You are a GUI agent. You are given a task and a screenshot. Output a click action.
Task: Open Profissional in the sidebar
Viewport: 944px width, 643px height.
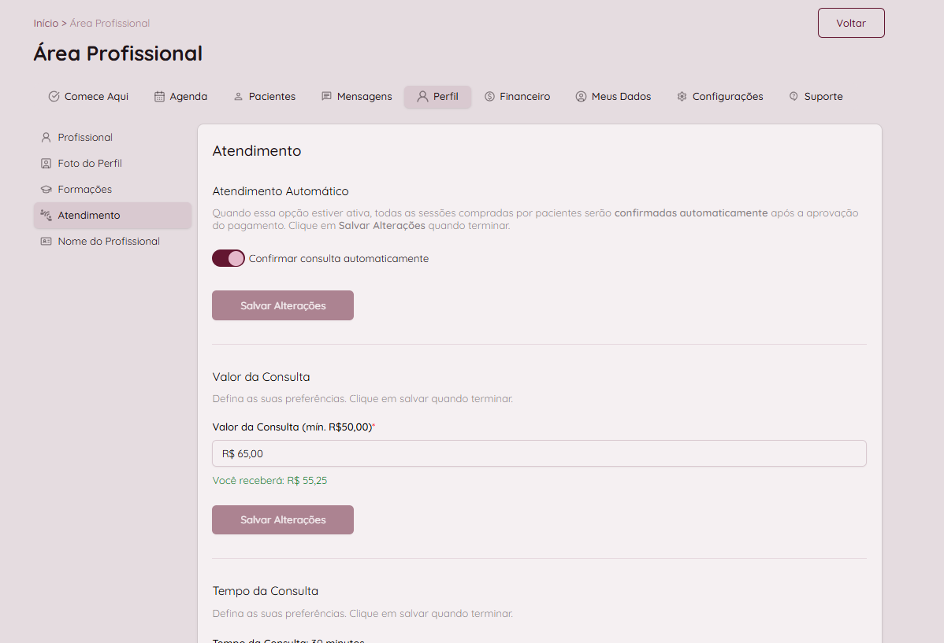85,138
